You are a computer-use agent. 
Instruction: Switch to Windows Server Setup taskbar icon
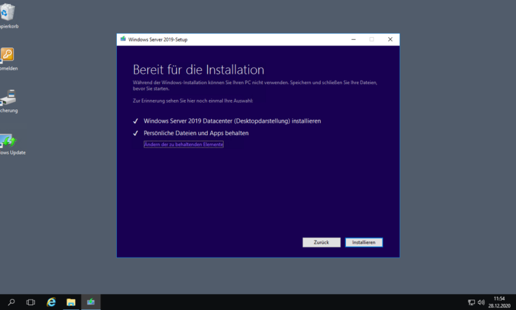pos(91,302)
